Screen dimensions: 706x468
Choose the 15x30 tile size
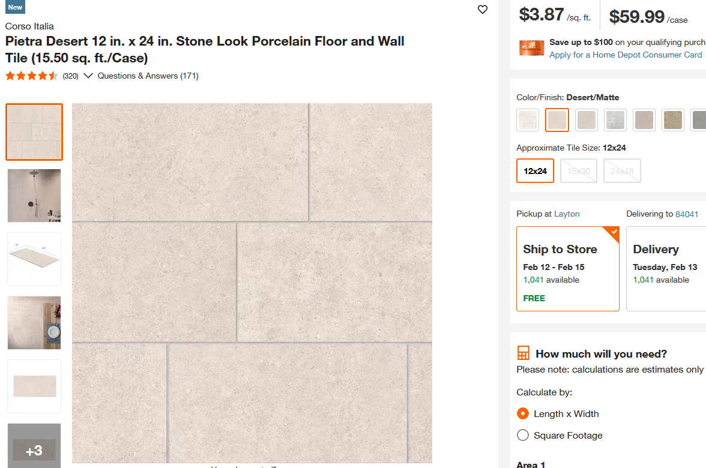click(579, 171)
